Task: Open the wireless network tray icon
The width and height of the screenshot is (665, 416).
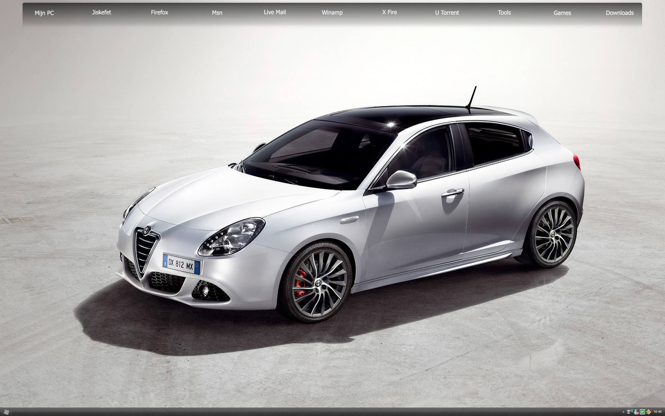Action: 630,411
